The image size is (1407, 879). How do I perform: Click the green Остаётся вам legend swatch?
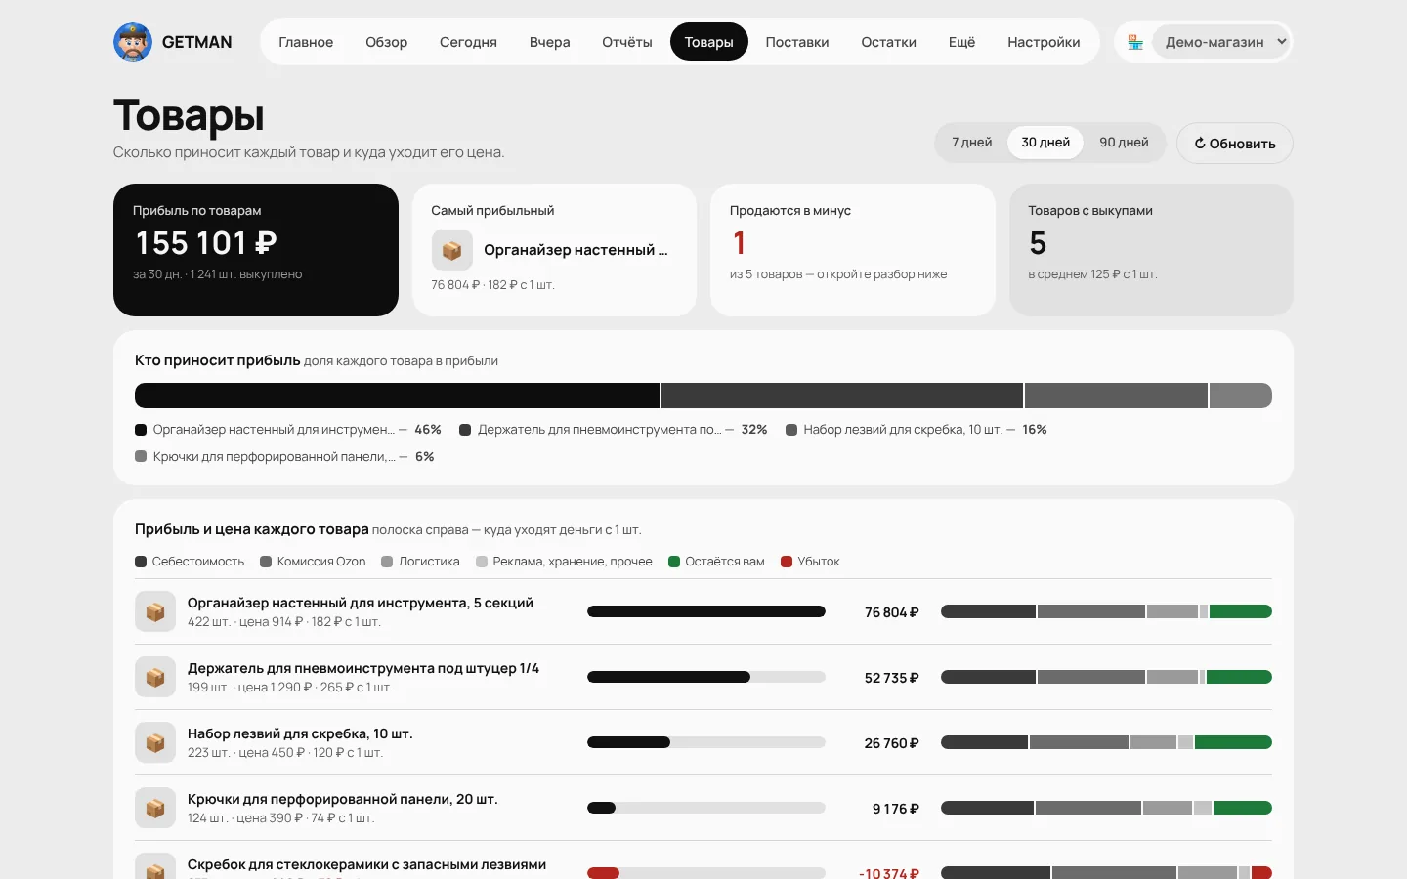pyautogui.click(x=674, y=562)
